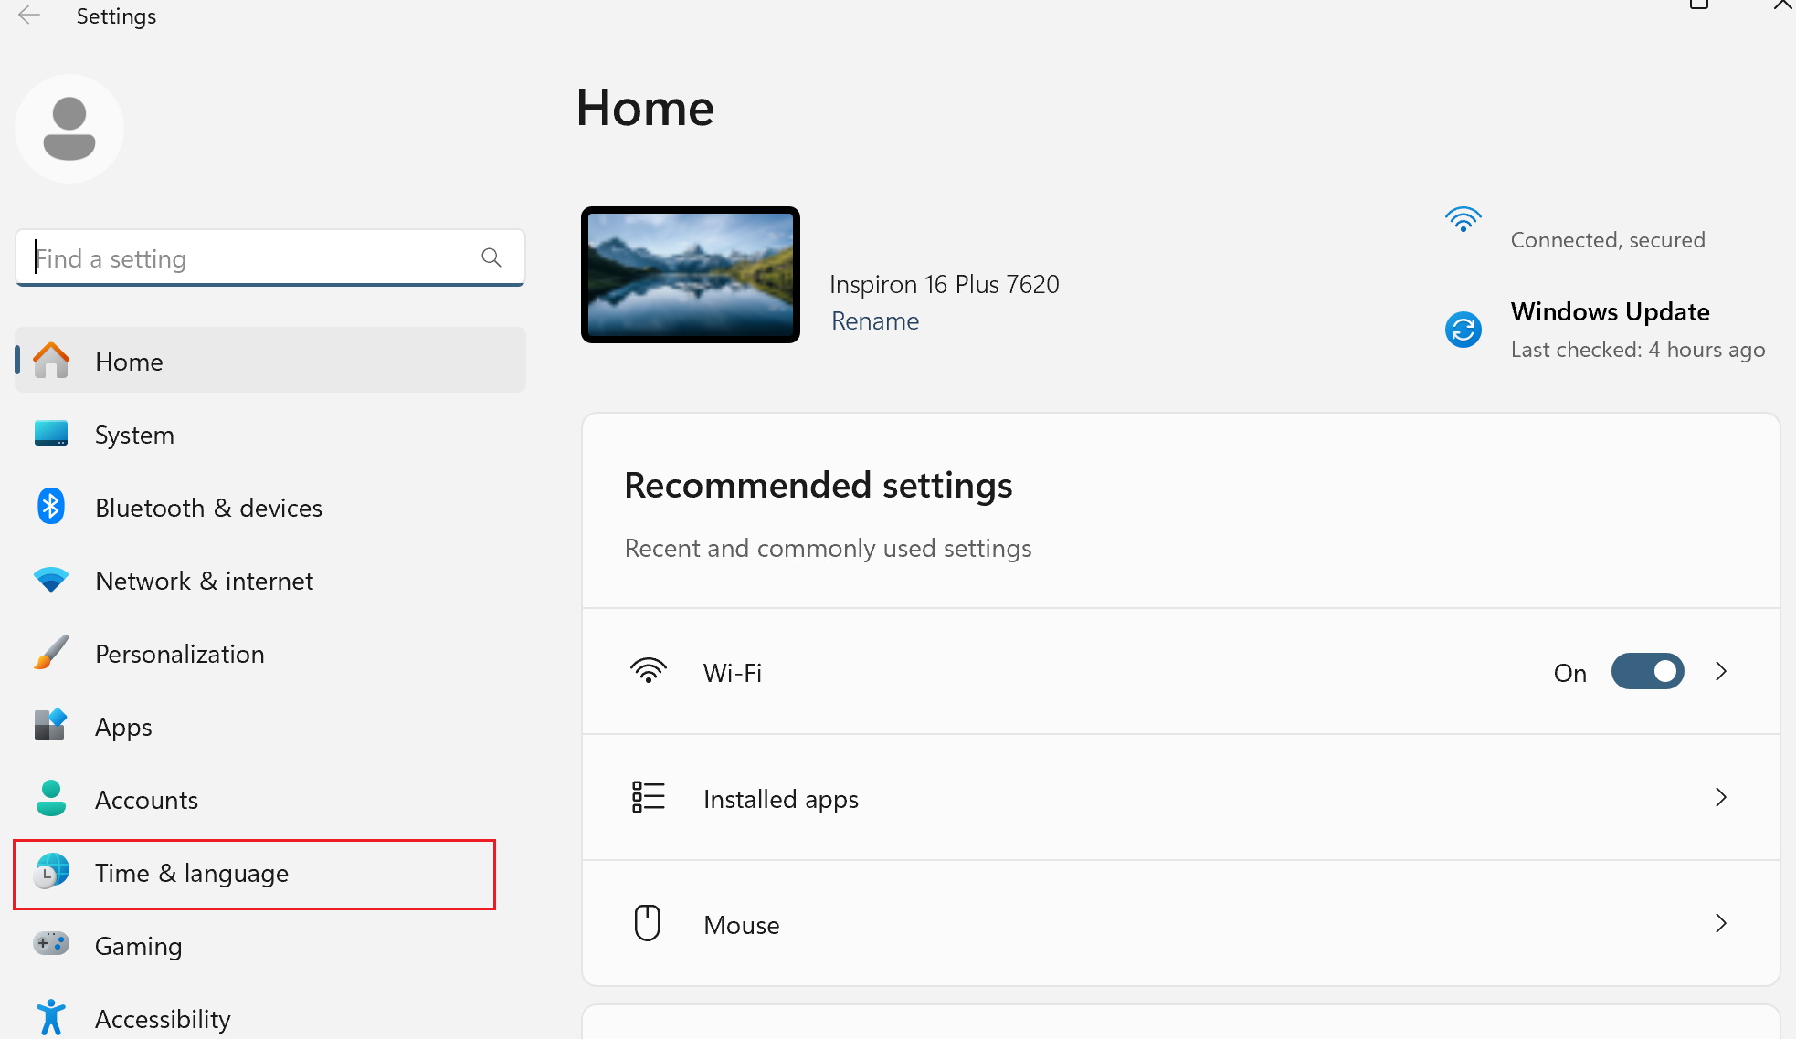
Task: Expand the Wi-Fi settings chevron
Action: click(x=1721, y=671)
